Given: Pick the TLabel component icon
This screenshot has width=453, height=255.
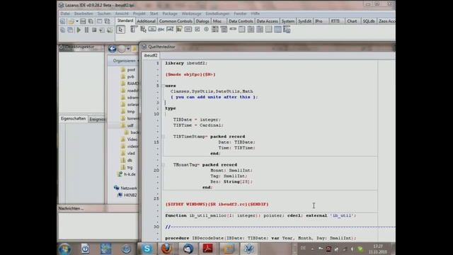Looking at the screenshot, I should [161, 29].
